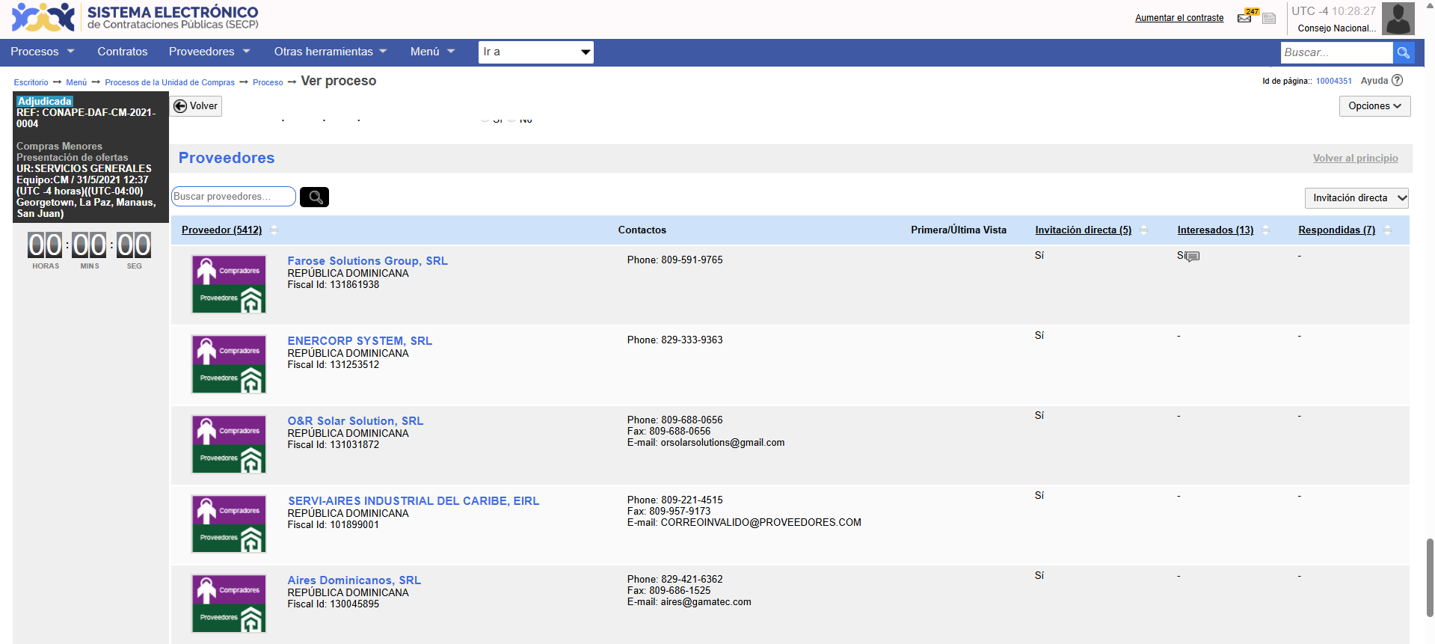Click the Ayuda question mark icon

point(1397,81)
